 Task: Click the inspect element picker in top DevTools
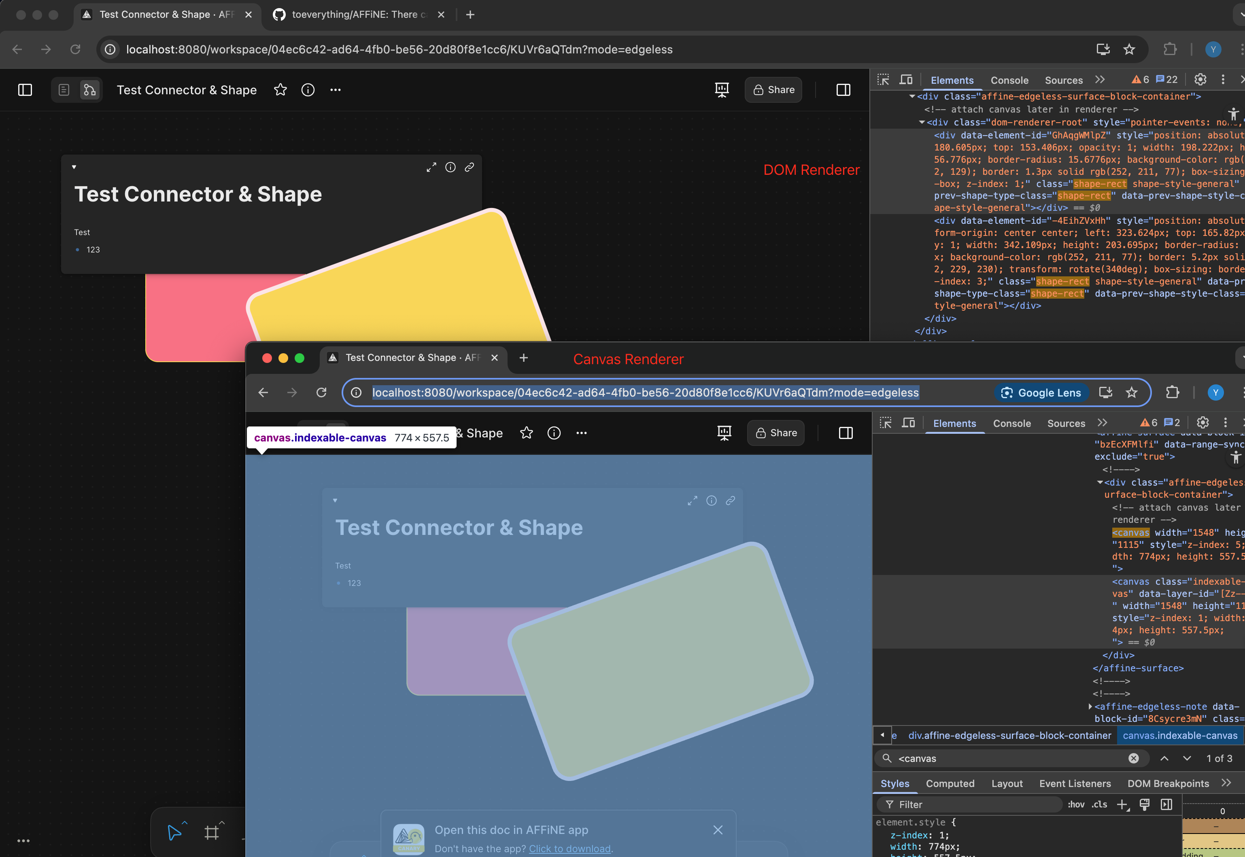click(883, 80)
